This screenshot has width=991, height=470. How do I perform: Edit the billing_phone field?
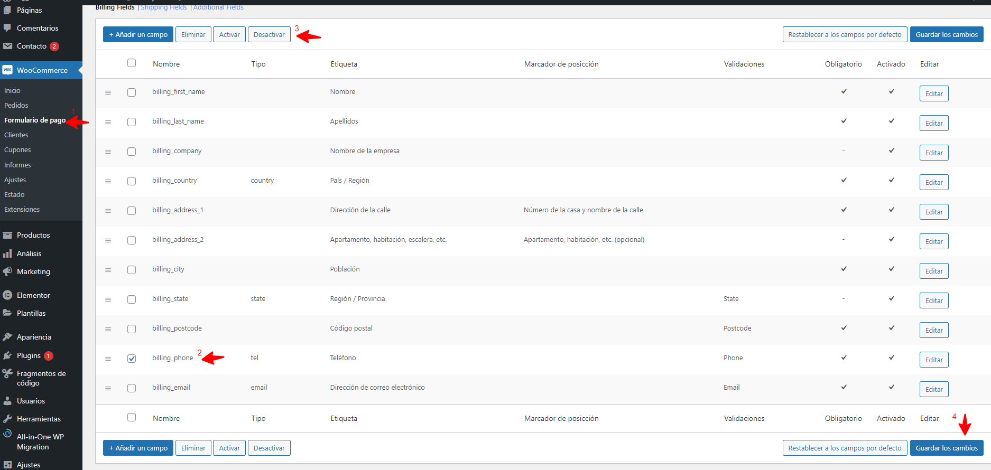click(934, 360)
